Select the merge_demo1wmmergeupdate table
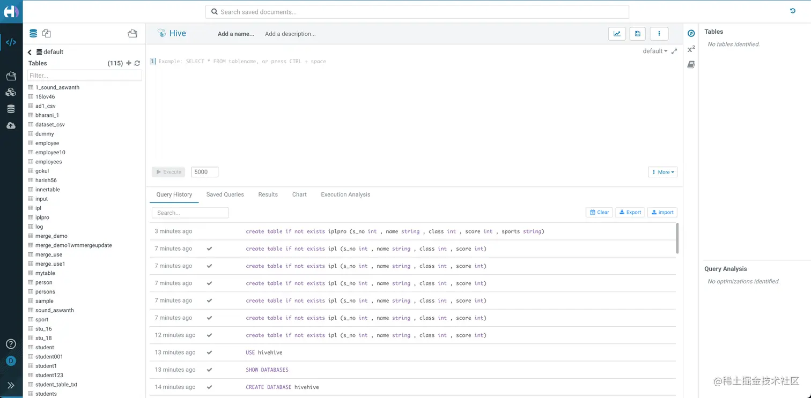The width and height of the screenshot is (811, 398). [x=73, y=245]
